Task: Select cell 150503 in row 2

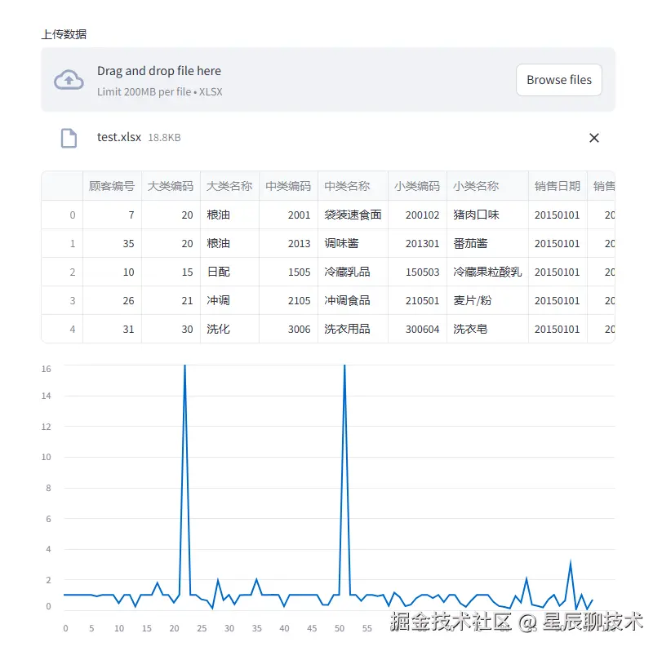Action: 417,272
